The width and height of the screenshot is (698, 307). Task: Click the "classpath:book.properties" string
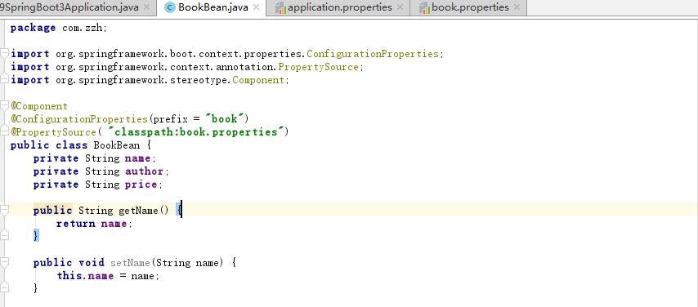pos(196,132)
